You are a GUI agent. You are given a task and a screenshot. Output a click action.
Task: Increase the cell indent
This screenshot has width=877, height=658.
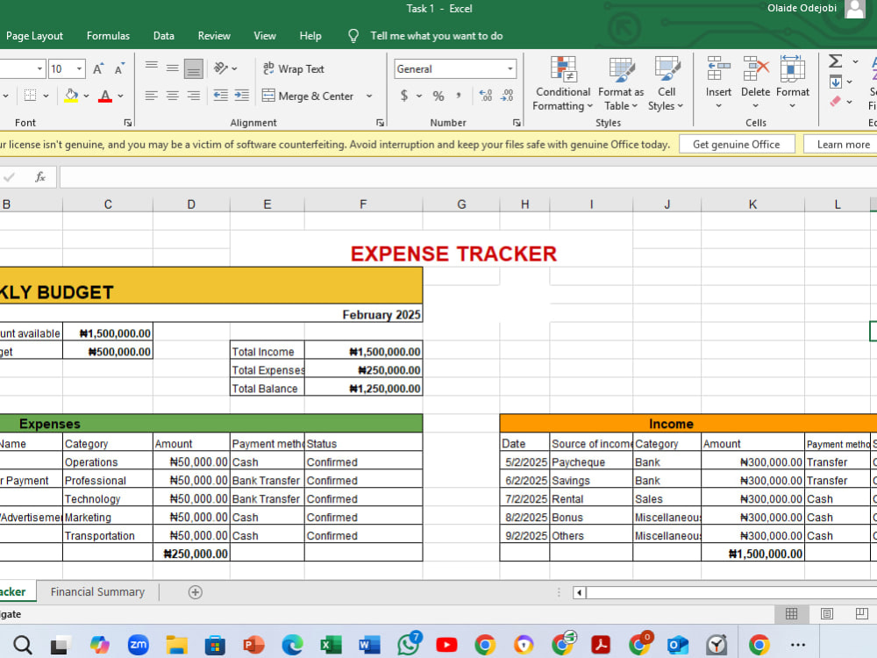point(242,96)
